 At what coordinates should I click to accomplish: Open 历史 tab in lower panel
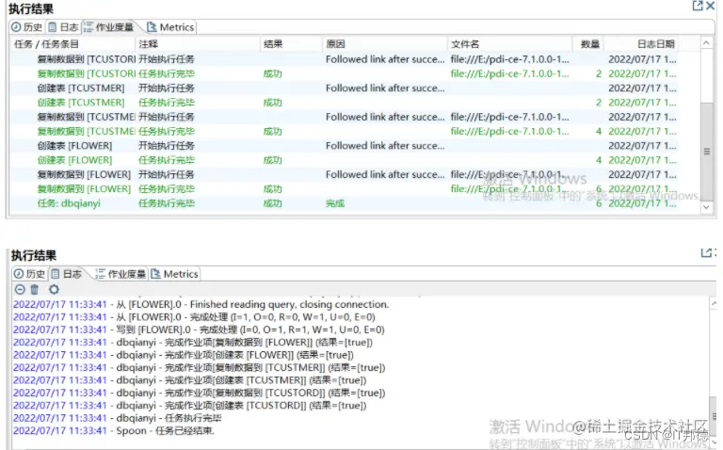(x=29, y=274)
